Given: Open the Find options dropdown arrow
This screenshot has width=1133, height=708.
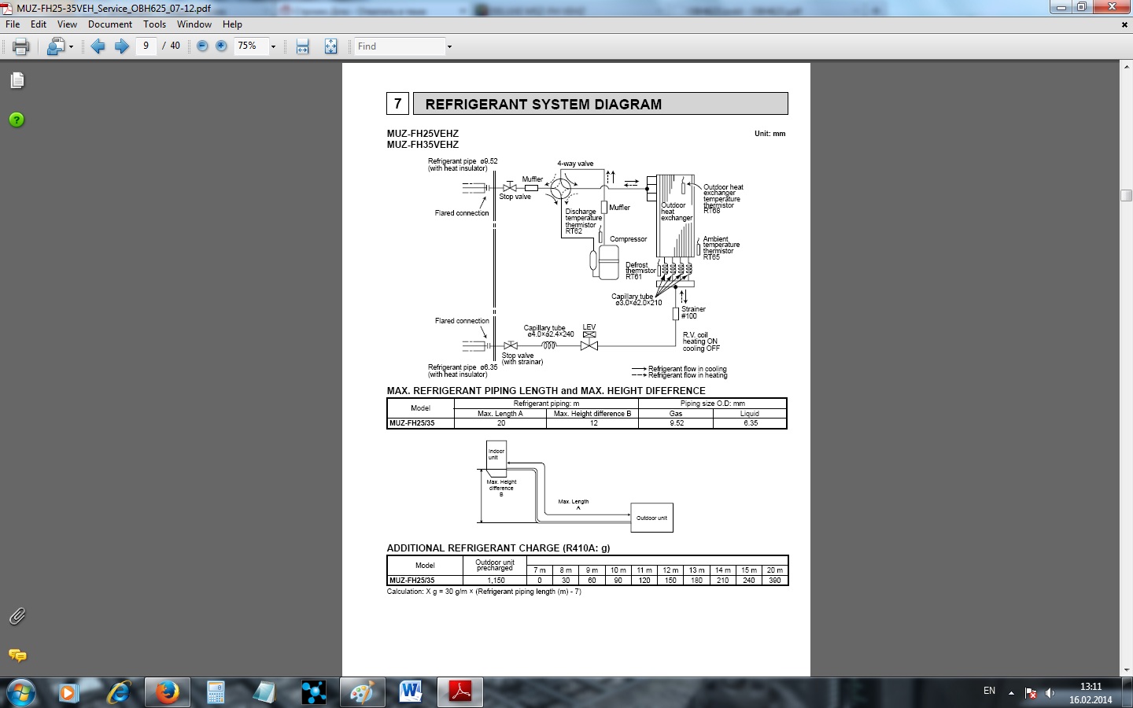Looking at the screenshot, I should point(449,46).
